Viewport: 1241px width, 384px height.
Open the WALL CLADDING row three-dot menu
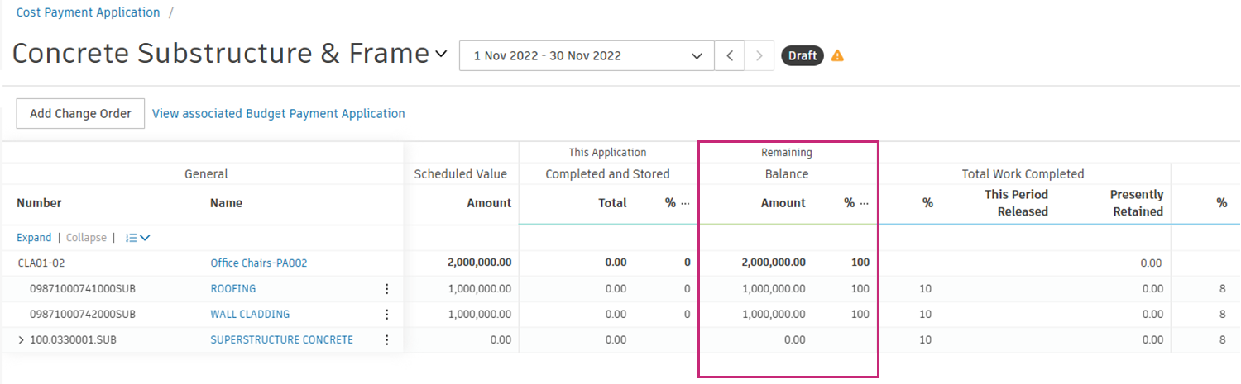386,315
